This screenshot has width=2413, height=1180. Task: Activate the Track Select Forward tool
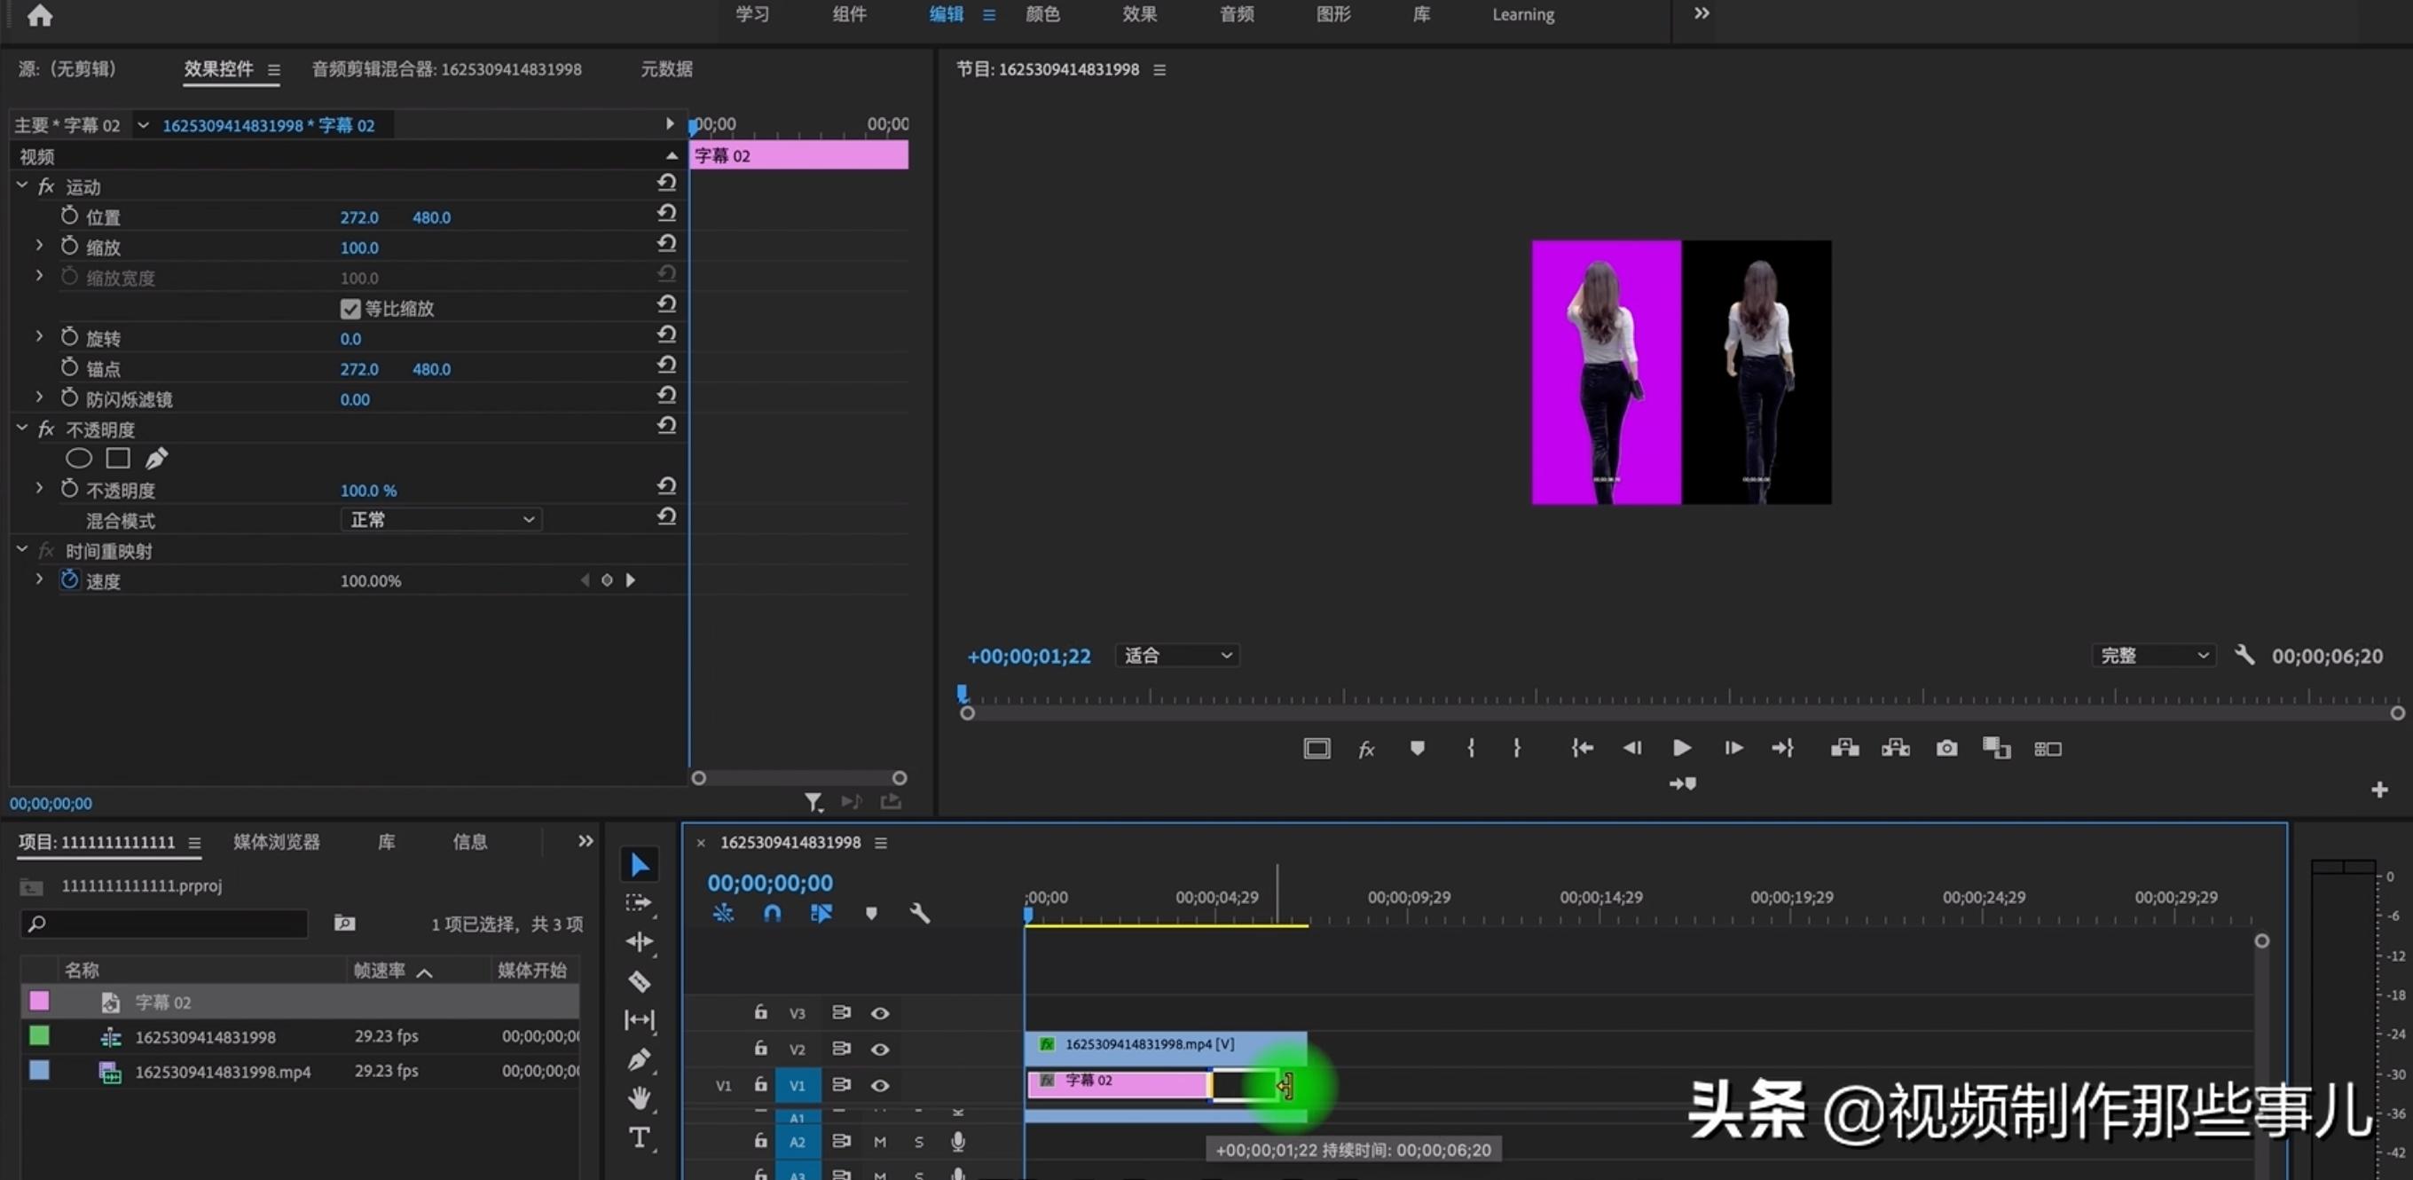(x=640, y=903)
